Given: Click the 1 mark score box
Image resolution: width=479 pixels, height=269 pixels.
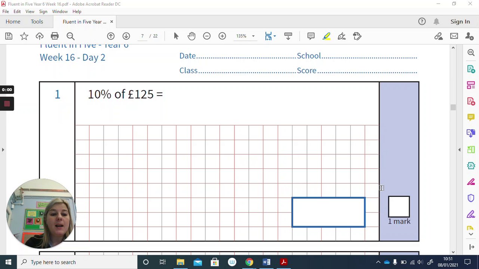Looking at the screenshot, I should click(399, 207).
